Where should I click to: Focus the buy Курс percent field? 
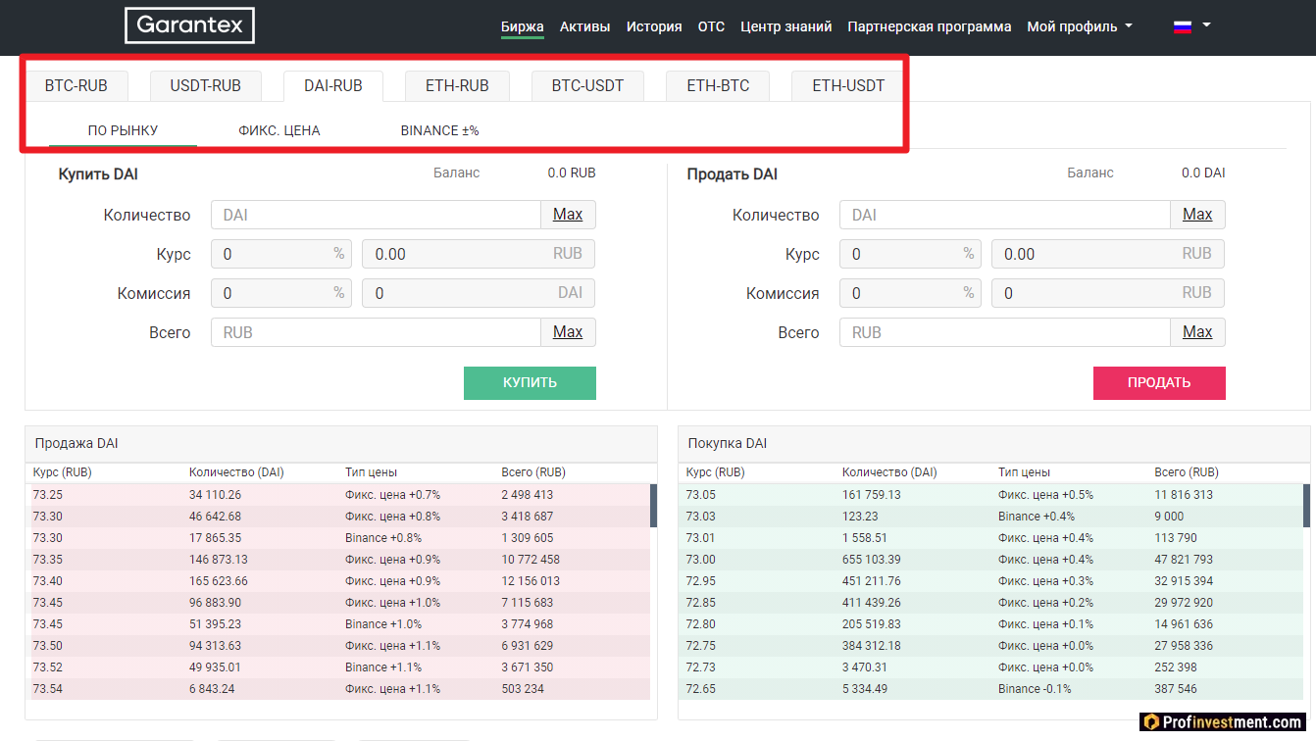click(281, 254)
